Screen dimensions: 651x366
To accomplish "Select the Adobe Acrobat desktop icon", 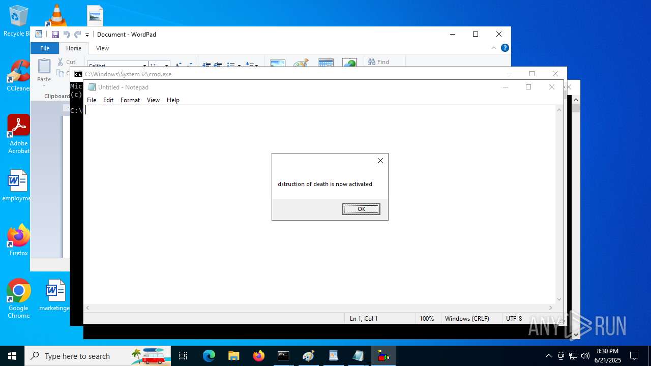I will pyautogui.click(x=18, y=134).
